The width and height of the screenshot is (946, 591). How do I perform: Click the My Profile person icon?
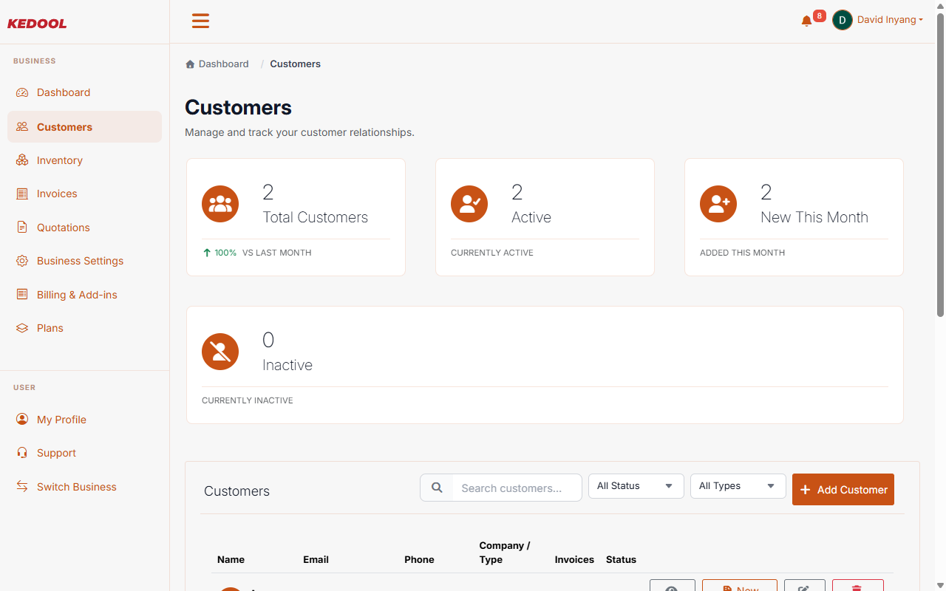coord(22,420)
